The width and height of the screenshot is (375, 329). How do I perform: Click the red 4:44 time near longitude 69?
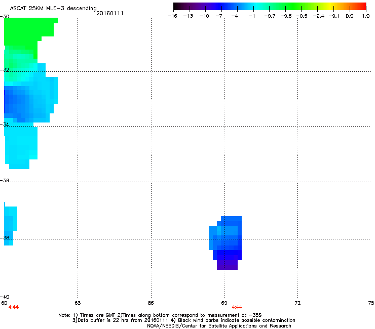pyautogui.click(x=237, y=307)
